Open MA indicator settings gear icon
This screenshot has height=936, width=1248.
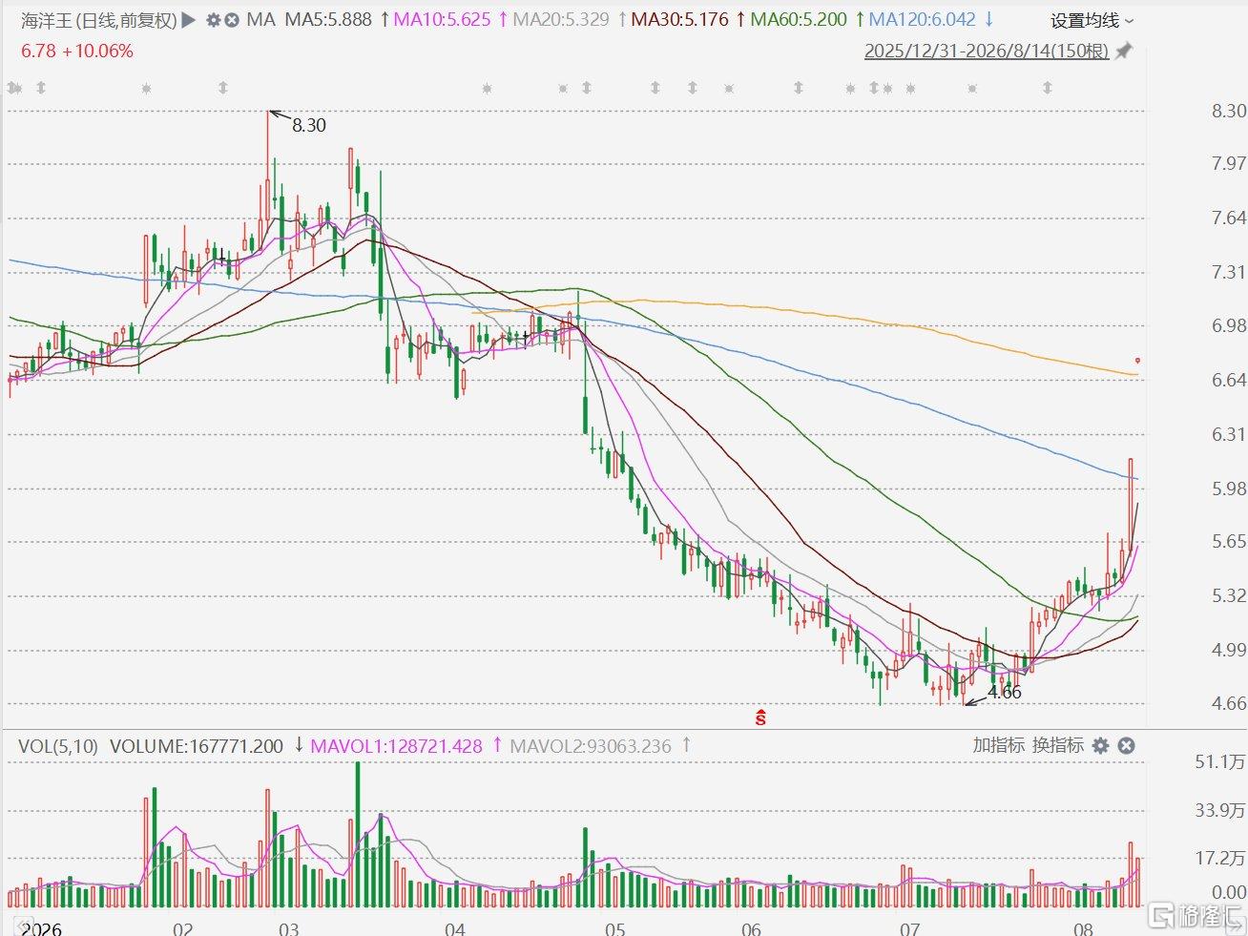click(214, 19)
